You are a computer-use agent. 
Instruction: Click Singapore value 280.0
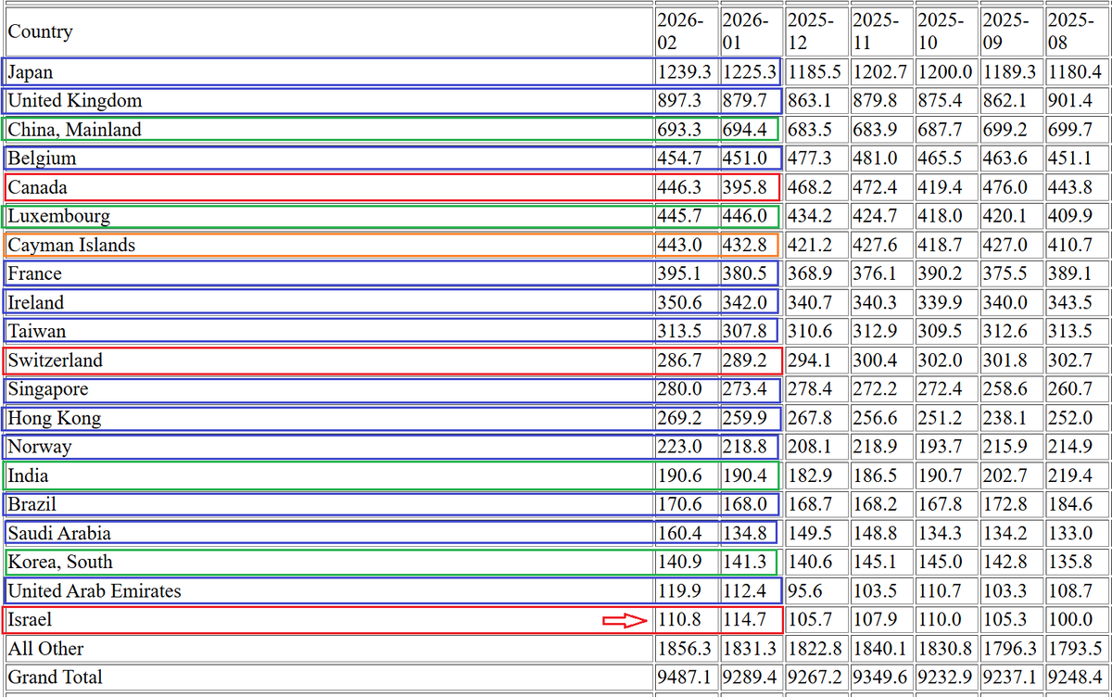coord(679,388)
